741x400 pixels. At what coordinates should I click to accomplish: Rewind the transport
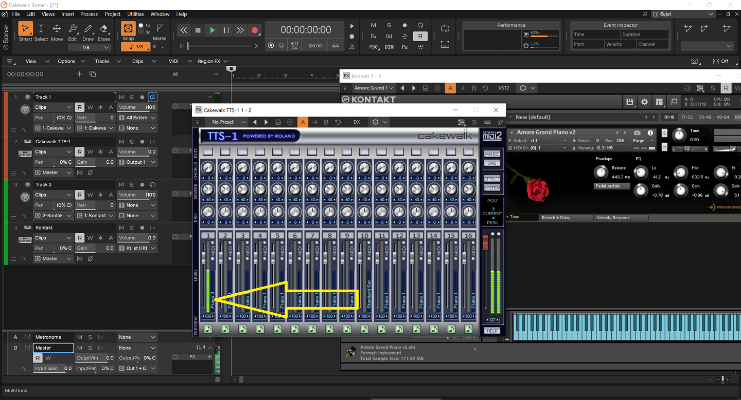tap(184, 30)
